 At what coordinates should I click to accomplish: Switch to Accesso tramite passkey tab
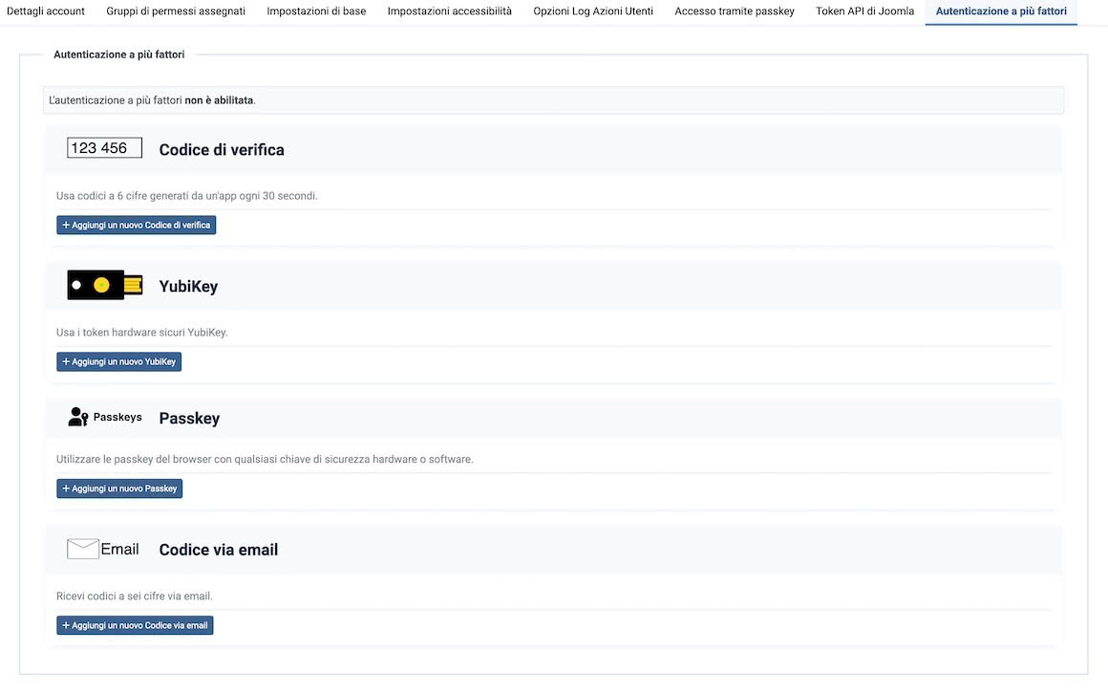[x=735, y=11]
